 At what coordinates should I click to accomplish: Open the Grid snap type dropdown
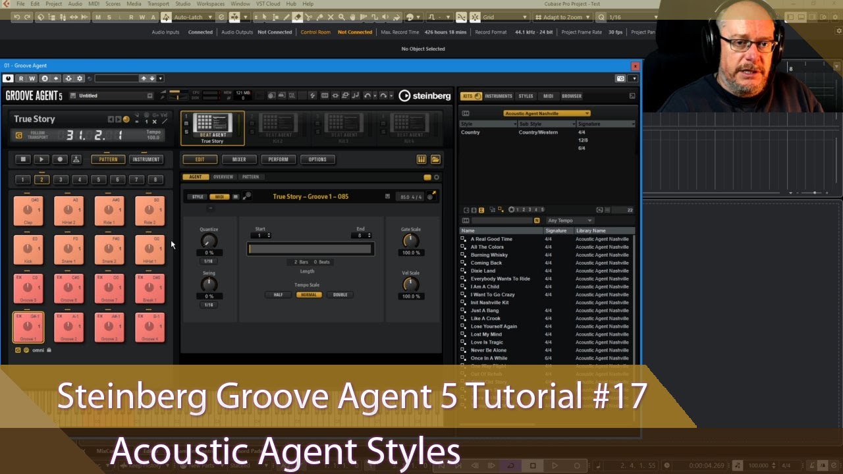(x=504, y=17)
